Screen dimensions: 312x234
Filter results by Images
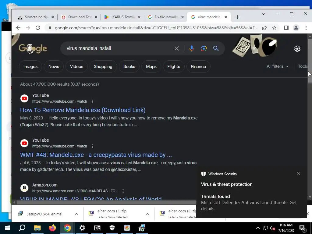[x=30, y=66]
